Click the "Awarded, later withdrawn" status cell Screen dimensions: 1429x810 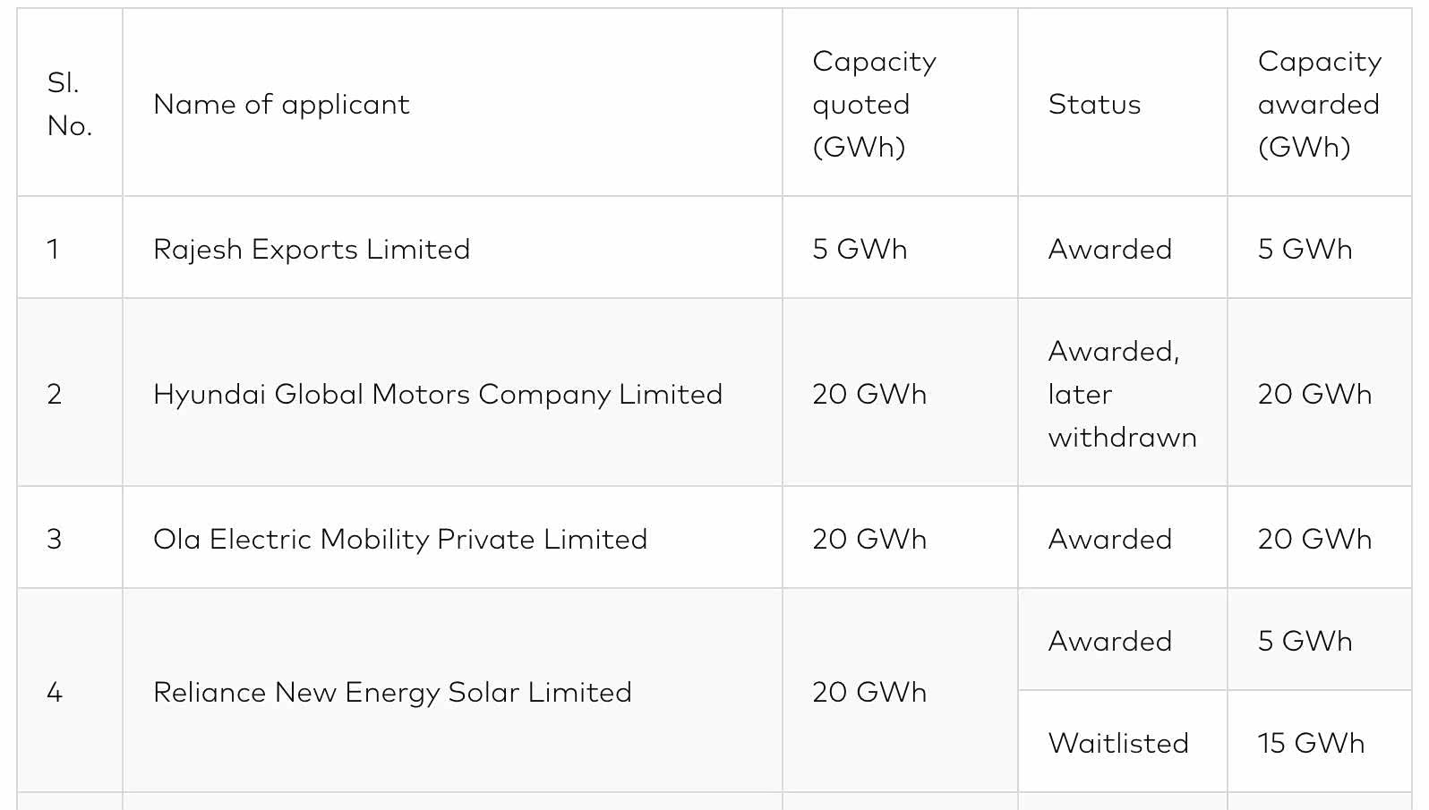pyautogui.click(x=1122, y=394)
